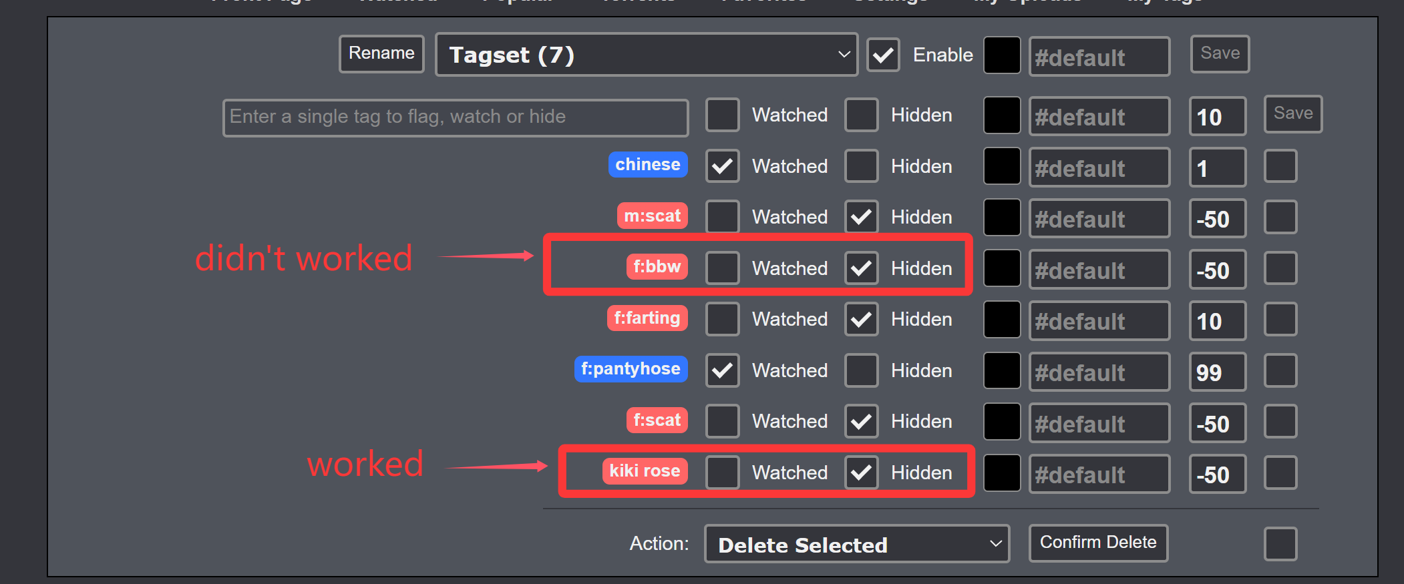Viewport: 1404px width, 584px height.
Task: Click the f:pantyhose color swatch
Action: tap(1002, 370)
